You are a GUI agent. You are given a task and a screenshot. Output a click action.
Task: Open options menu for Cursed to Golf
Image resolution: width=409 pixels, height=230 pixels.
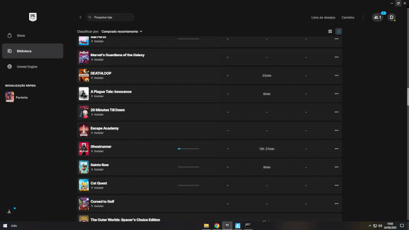[336, 203]
